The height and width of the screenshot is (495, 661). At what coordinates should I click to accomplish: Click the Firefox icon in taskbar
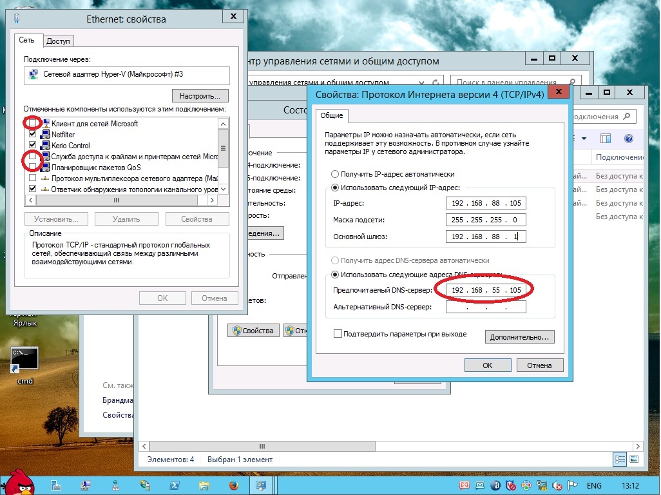click(x=233, y=485)
